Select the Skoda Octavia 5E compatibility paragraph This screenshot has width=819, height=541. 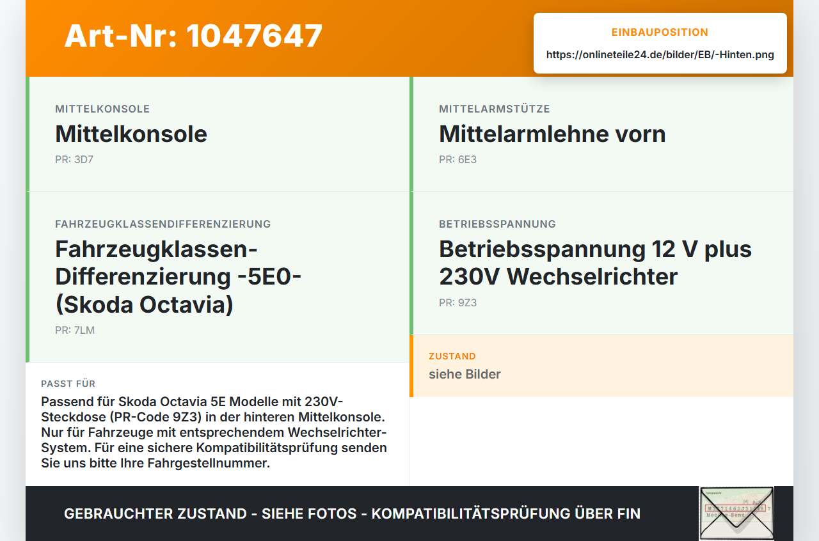(x=214, y=432)
